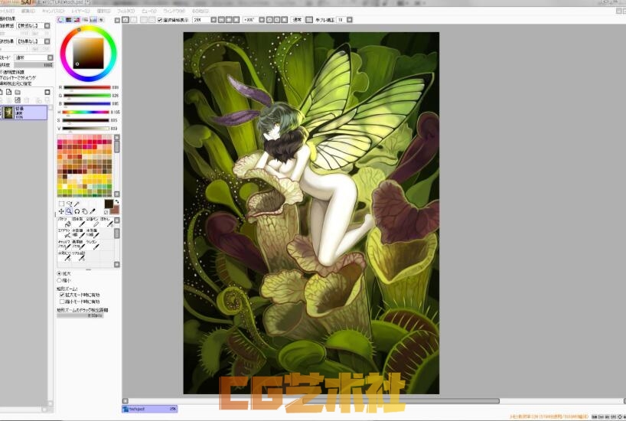626x421 pixels.
Task: Open the フィルタ Filter menu
Action: [x=126, y=11]
